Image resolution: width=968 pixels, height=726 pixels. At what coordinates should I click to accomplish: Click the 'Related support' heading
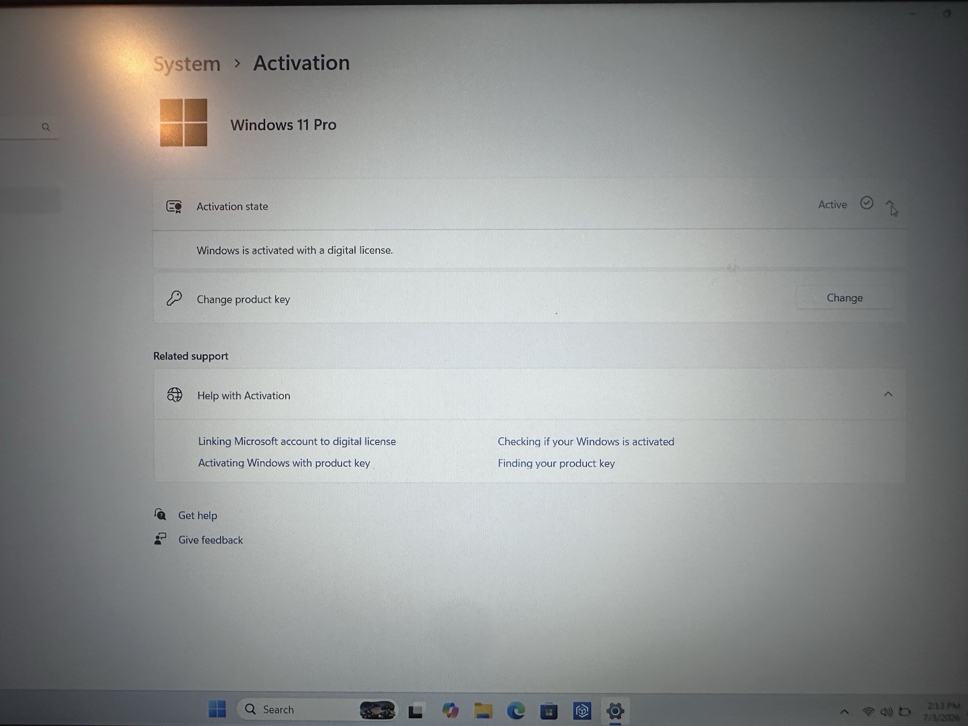pos(191,356)
